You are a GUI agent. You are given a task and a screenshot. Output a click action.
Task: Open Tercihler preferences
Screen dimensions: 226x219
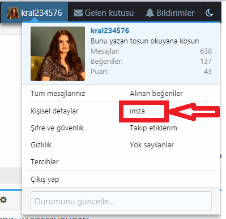pyautogui.click(x=45, y=162)
